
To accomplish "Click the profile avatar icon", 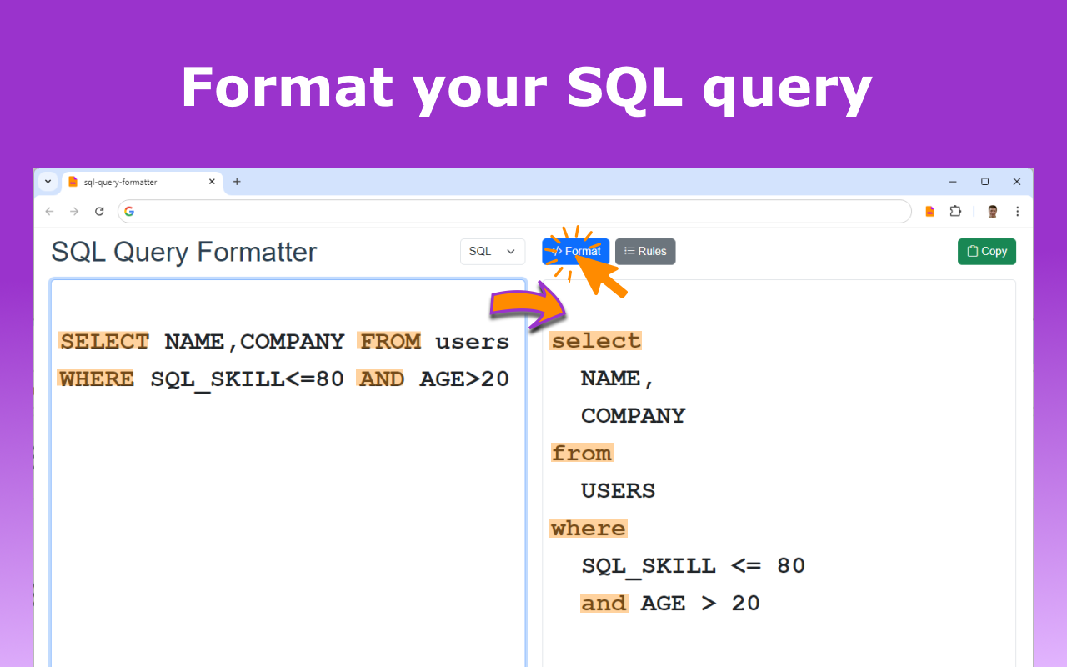I will [992, 211].
